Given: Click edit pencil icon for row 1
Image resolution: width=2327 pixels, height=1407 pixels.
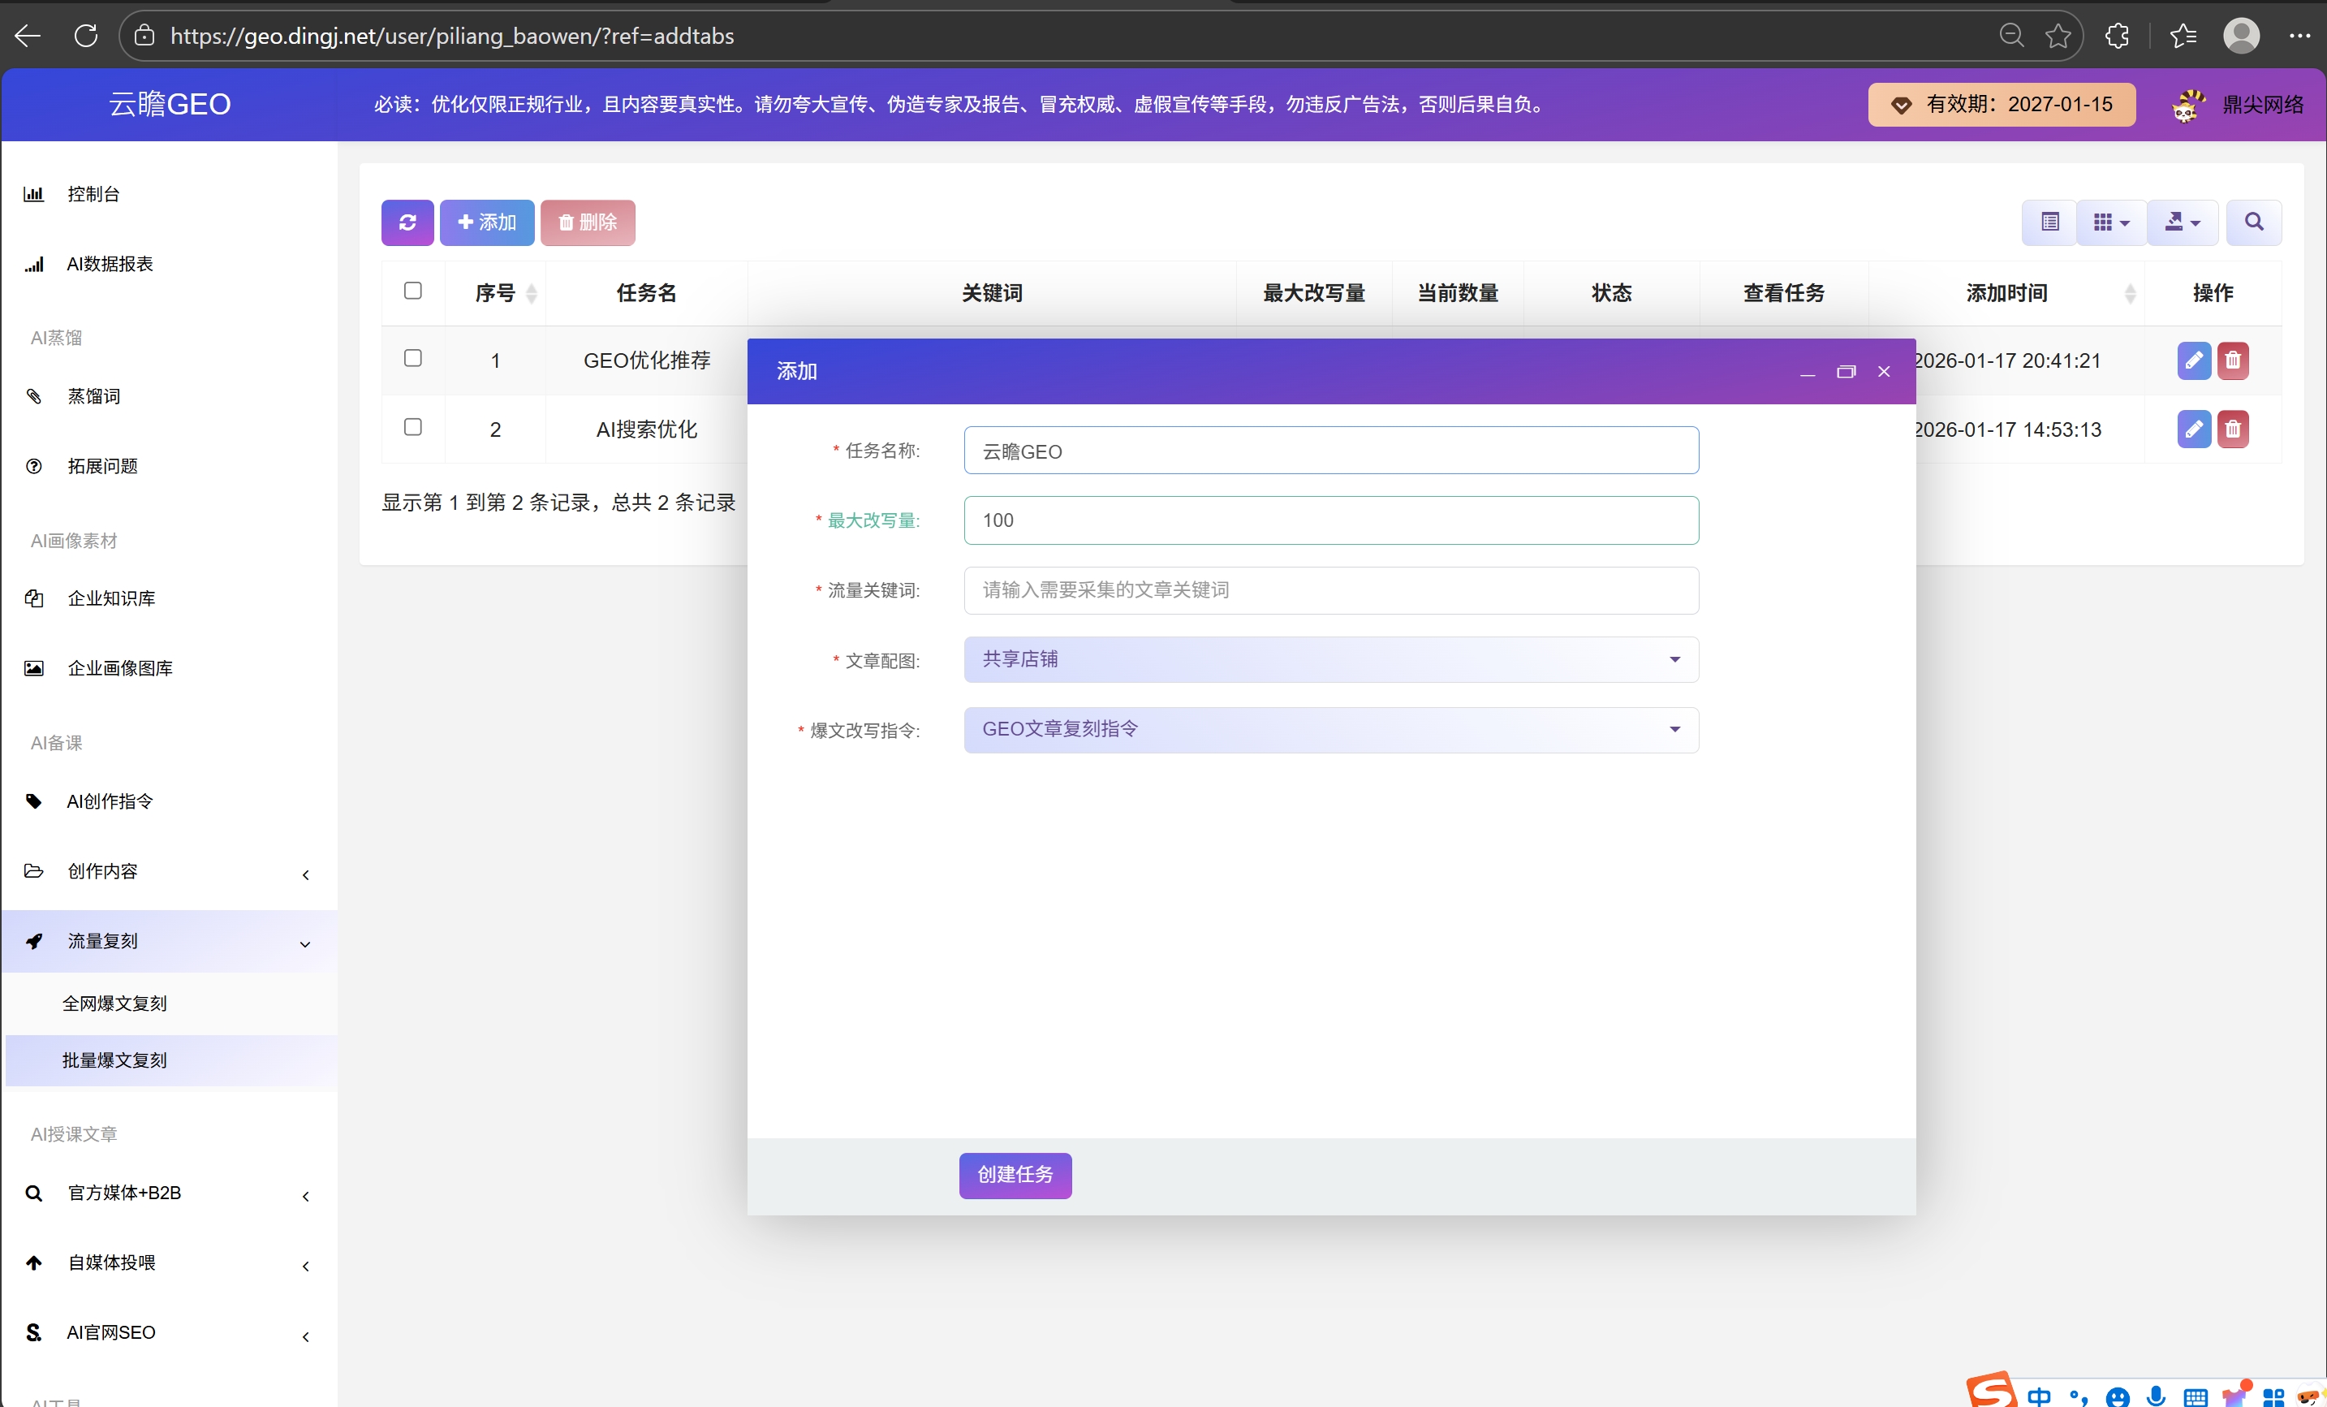Looking at the screenshot, I should point(2193,360).
